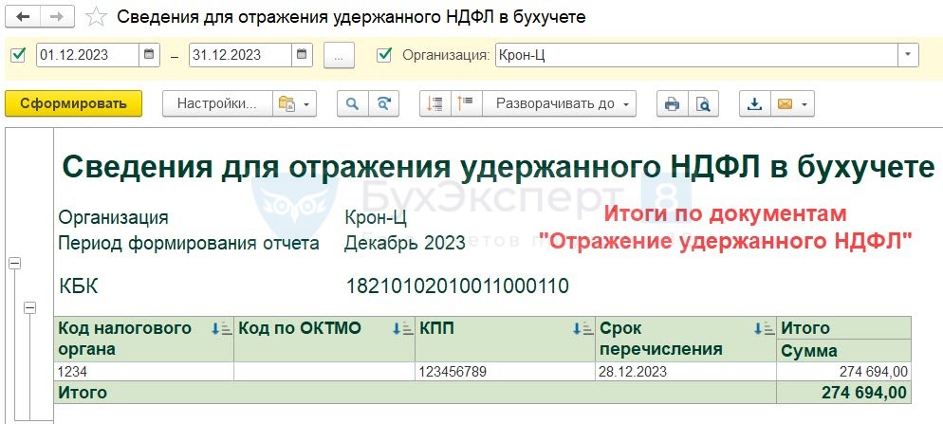
Task: Select the cell with code 1234
Action: [x=143, y=372]
